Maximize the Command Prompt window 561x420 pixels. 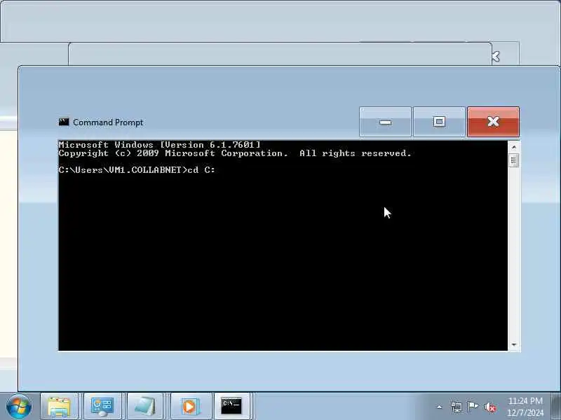click(x=440, y=122)
